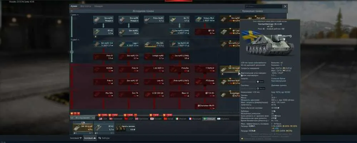Select the Sav m/43 (1944) vehicle
This screenshot has width=357, height=143.
tap(180, 32)
